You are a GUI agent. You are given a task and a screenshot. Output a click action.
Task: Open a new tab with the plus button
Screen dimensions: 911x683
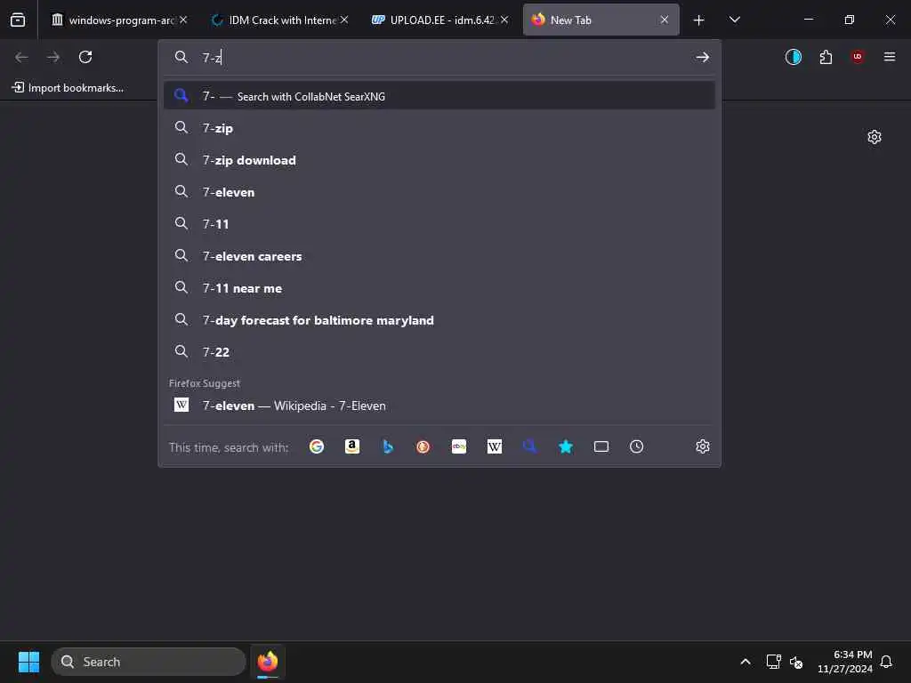pyautogui.click(x=699, y=20)
